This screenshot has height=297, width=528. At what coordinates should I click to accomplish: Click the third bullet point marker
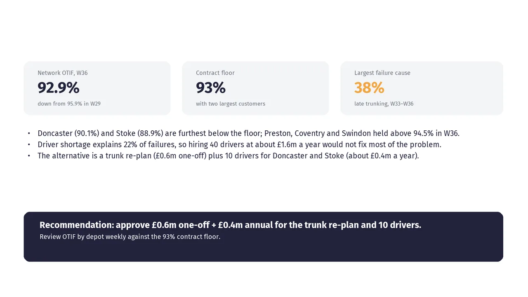click(x=29, y=156)
